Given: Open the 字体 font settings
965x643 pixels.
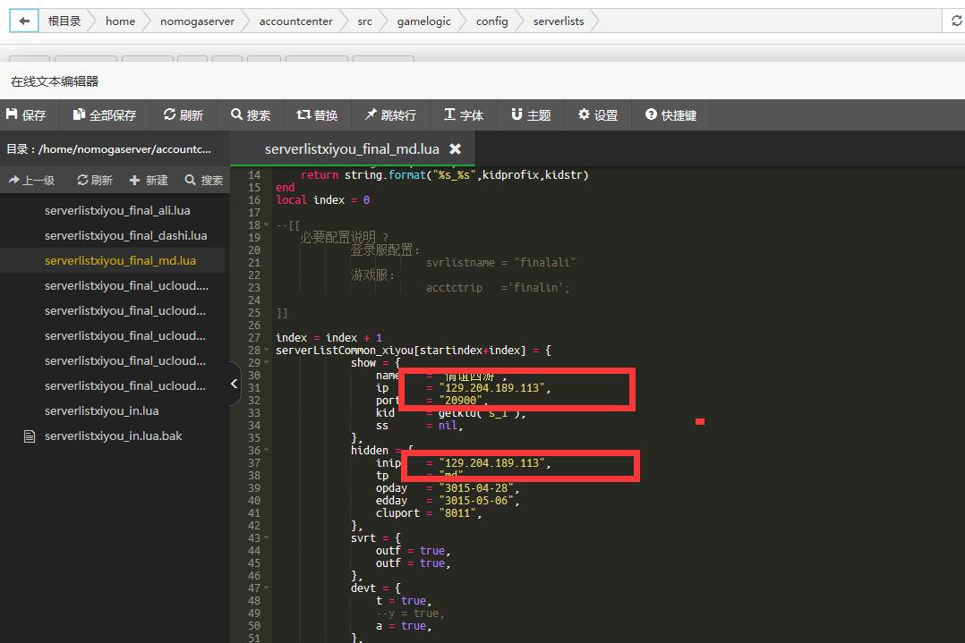Looking at the screenshot, I should point(464,115).
